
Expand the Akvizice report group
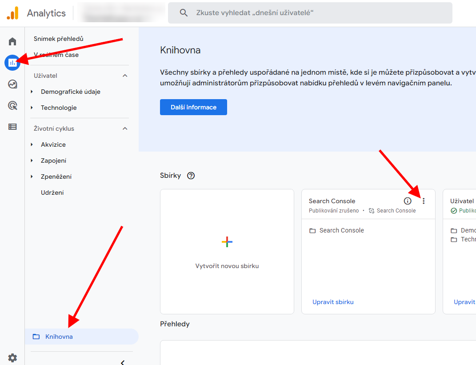(x=32, y=144)
